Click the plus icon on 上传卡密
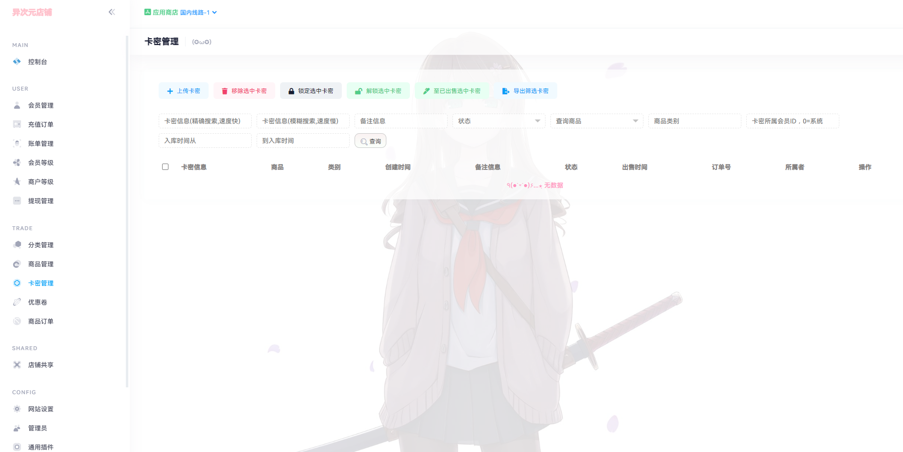The height and width of the screenshot is (452, 903). pos(170,91)
